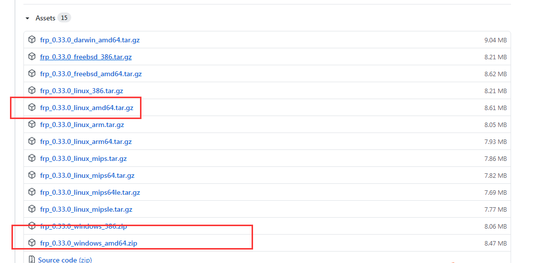Click package icon beside linux_arm64 tarball
Viewport: 534px width, 263px height.
tap(32, 141)
